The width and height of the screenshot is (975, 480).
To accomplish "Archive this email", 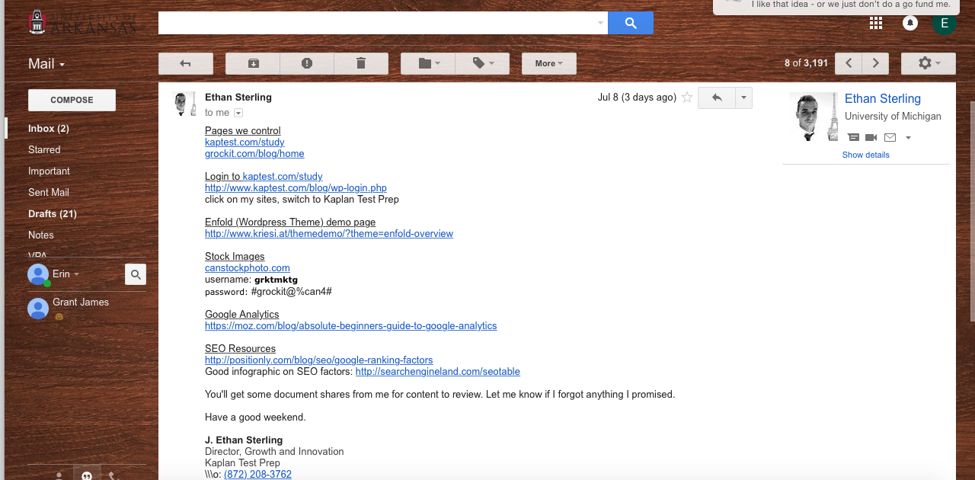I will pyautogui.click(x=253, y=63).
